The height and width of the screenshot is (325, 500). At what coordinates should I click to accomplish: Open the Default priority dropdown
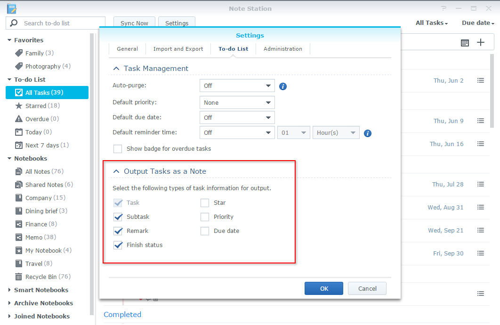[x=237, y=102]
